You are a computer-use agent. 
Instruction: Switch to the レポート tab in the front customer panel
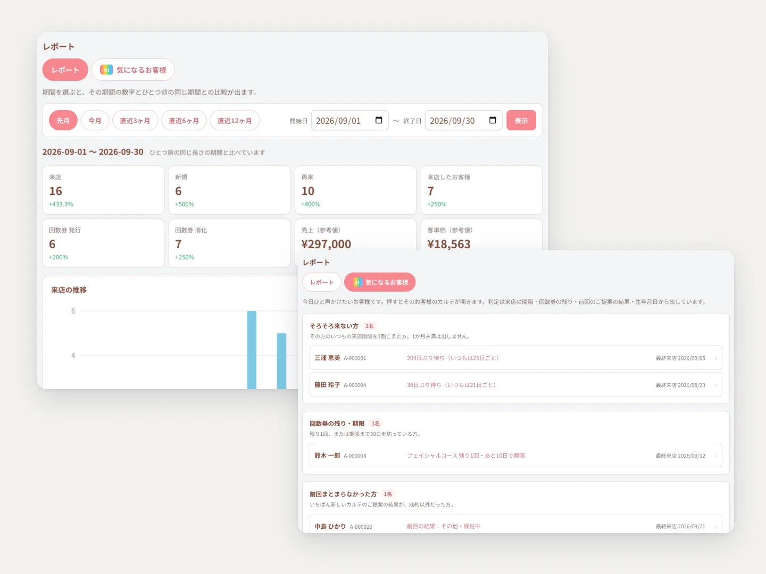click(x=322, y=282)
